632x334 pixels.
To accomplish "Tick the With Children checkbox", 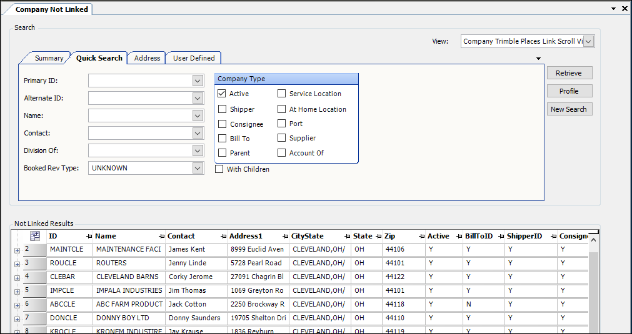I will 219,169.
